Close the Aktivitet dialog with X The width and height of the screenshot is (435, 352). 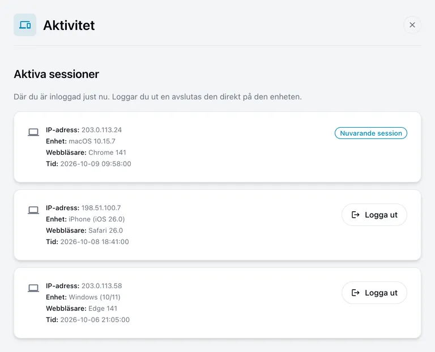click(412, 25)
